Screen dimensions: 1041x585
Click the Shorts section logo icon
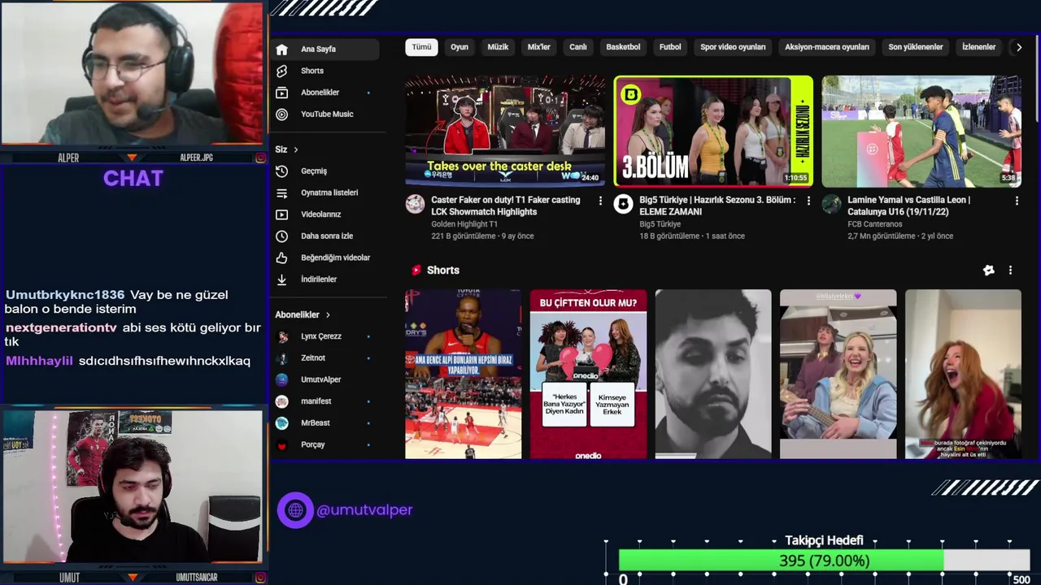(x=416, y=271)
